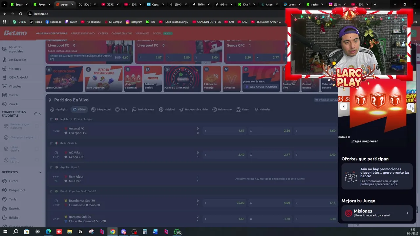
Task: Select Tenis in the Deportes list
Action: (12, 199)
